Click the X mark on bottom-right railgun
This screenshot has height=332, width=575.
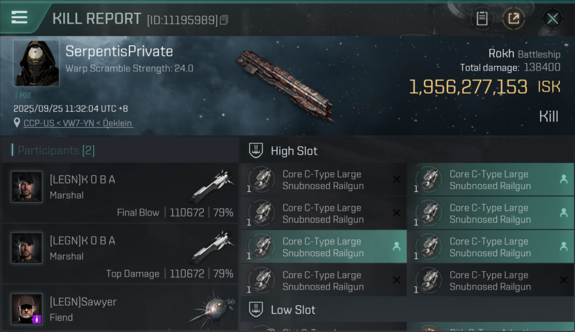[x=563, y=280]
